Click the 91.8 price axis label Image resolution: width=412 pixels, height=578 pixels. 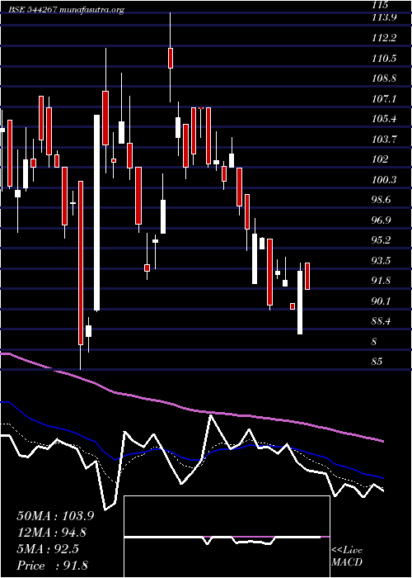tap(382, 281)
